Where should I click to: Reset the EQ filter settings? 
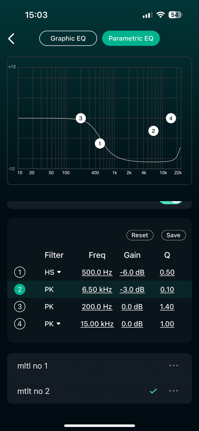[140, 235]
